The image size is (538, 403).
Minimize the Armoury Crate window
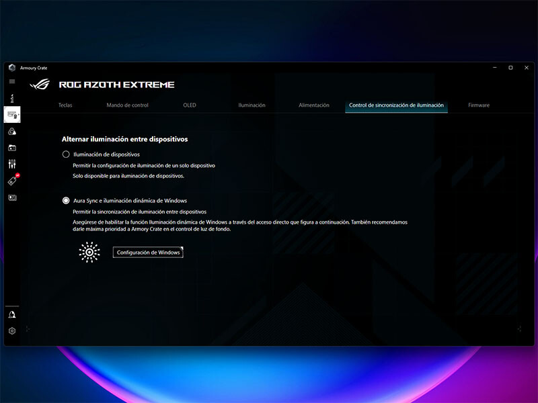point(495,68)
